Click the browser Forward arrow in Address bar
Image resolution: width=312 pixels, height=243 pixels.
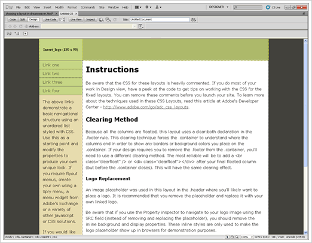(x=15, y=26)
